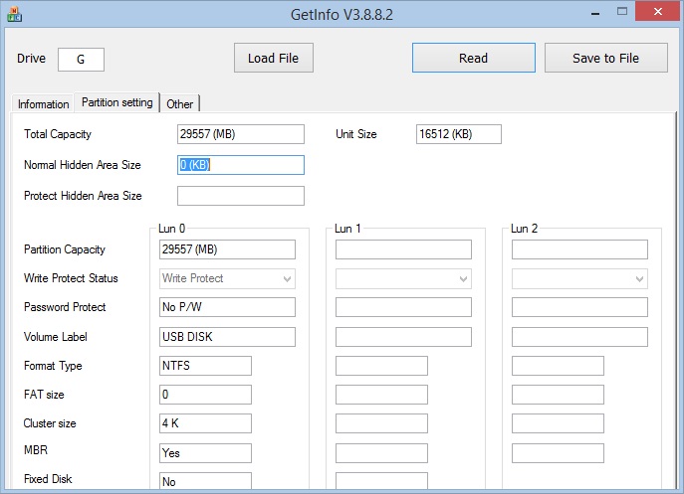
Task: Select the Partition setting tab
Action: [x=116, y=102]
